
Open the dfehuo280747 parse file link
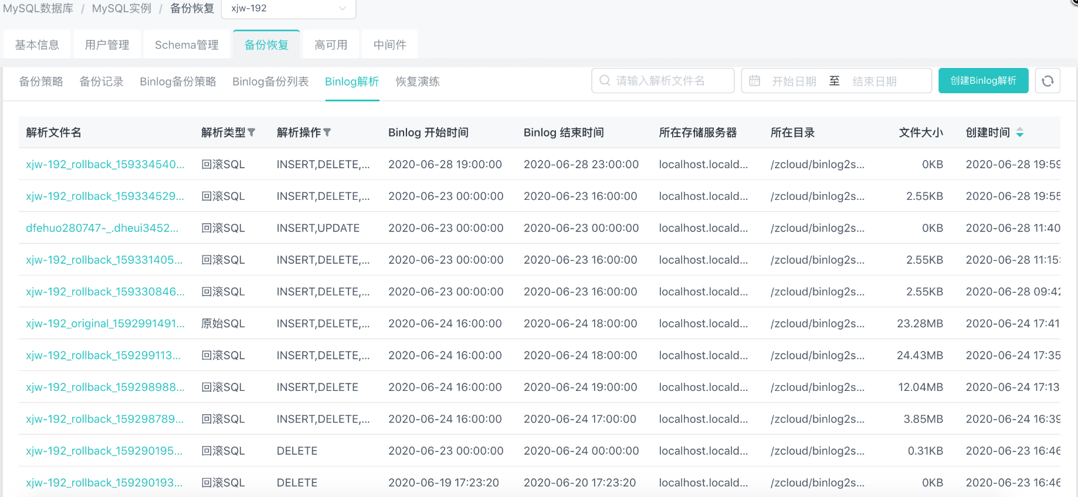pyautogui.click(x=102, y=228)
